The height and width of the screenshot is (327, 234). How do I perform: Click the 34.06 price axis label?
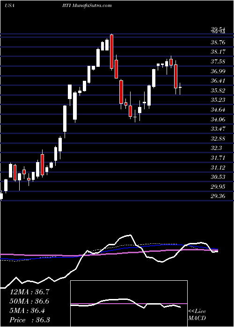(x=218, y=120)
